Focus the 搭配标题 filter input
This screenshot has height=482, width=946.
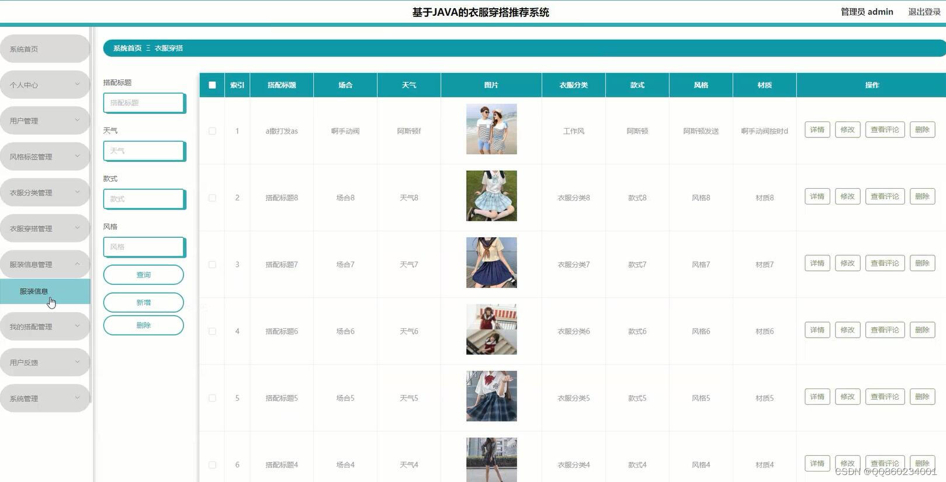144,103
